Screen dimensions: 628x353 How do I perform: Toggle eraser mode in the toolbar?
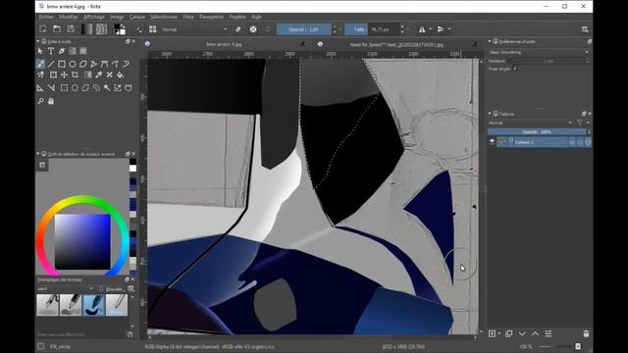[237, 29]
